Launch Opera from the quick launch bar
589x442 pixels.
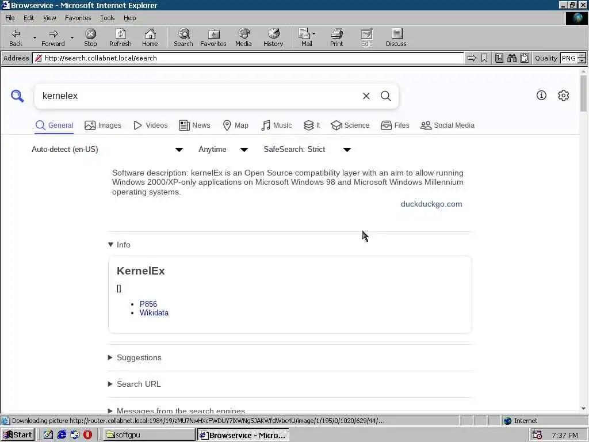[87, 435]
